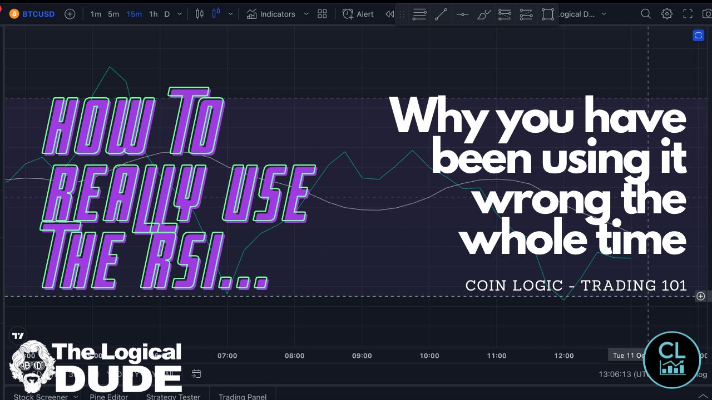712x400 pixels.
Task: Open the Trading Panel tab
Action: click(243, 396)
